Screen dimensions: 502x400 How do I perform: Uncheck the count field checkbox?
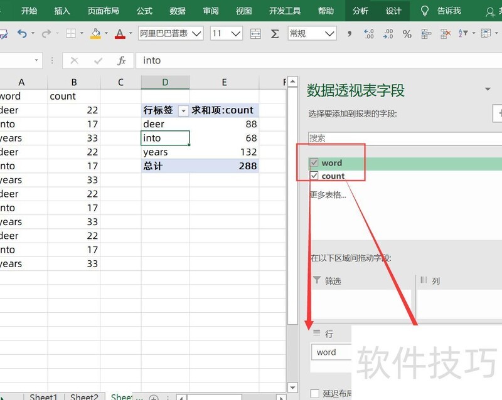point(314,176)
